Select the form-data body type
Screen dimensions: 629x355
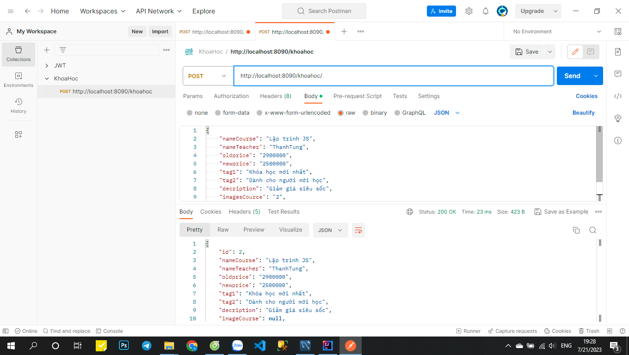pyautogui.click(x=232, y=112)
